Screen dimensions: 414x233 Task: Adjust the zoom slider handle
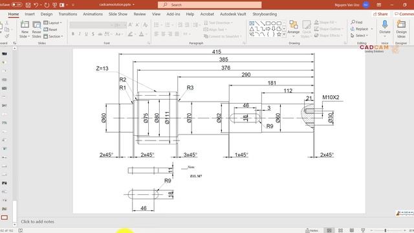(x=386, y=230)
